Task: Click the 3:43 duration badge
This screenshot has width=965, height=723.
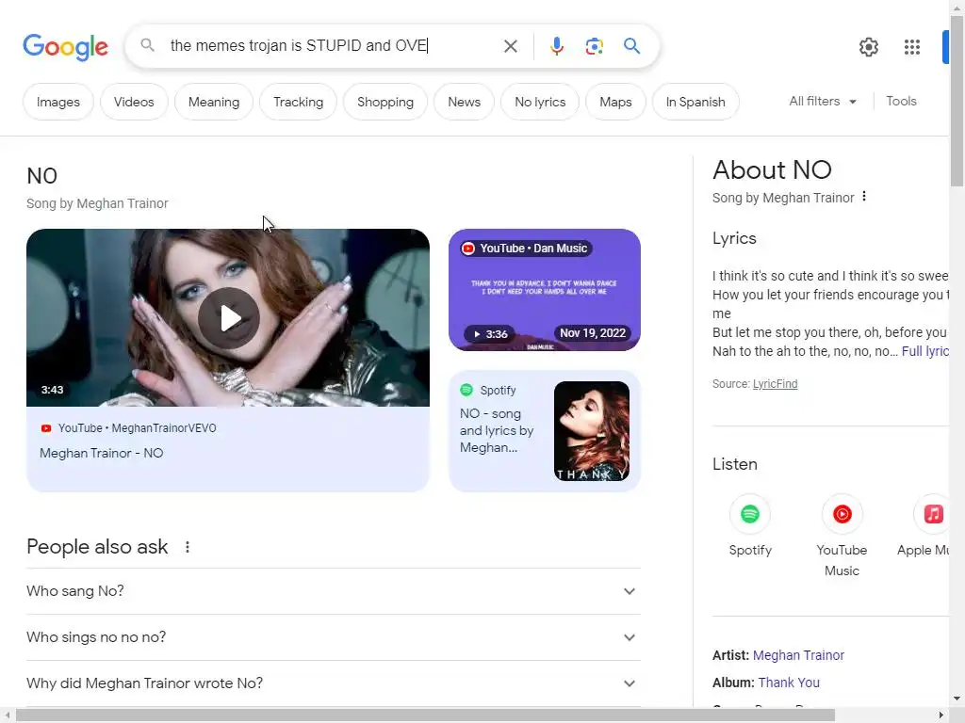Action: 53,390
